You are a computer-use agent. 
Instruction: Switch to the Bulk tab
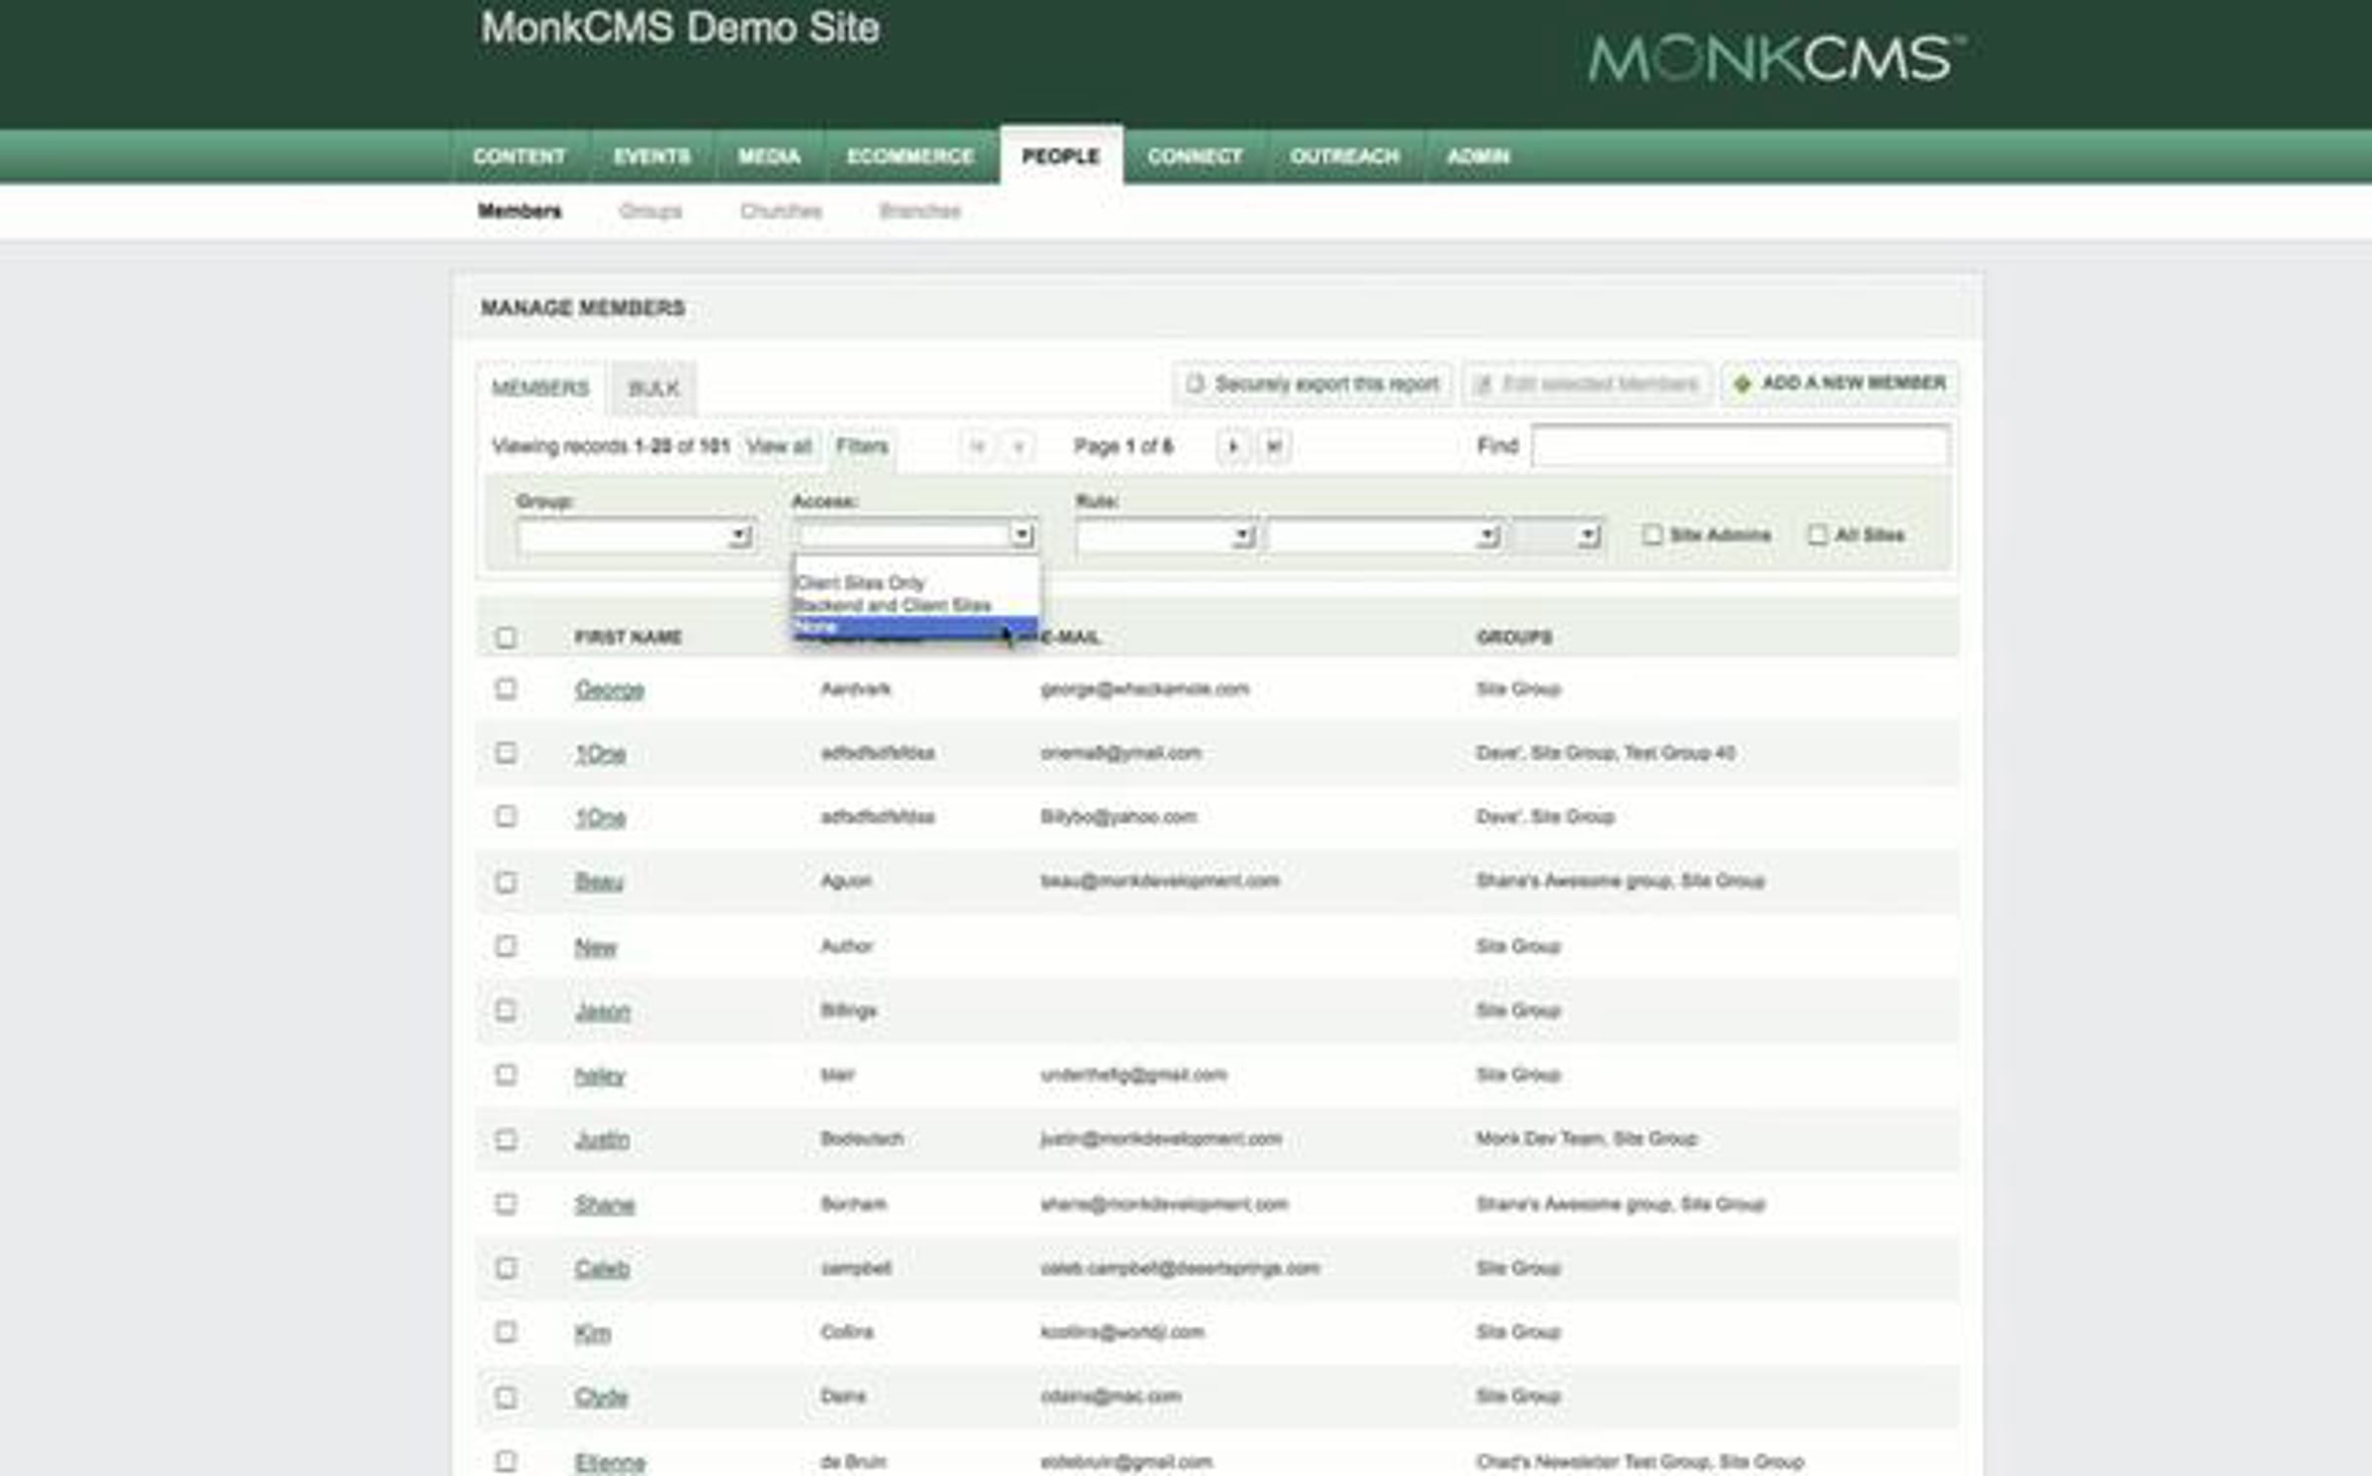(653, 389)
